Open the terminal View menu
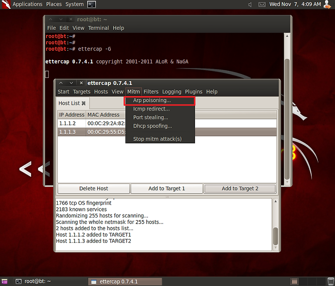Screen dimensions: 335x286 pyautogui.click(x=79, y=28)
